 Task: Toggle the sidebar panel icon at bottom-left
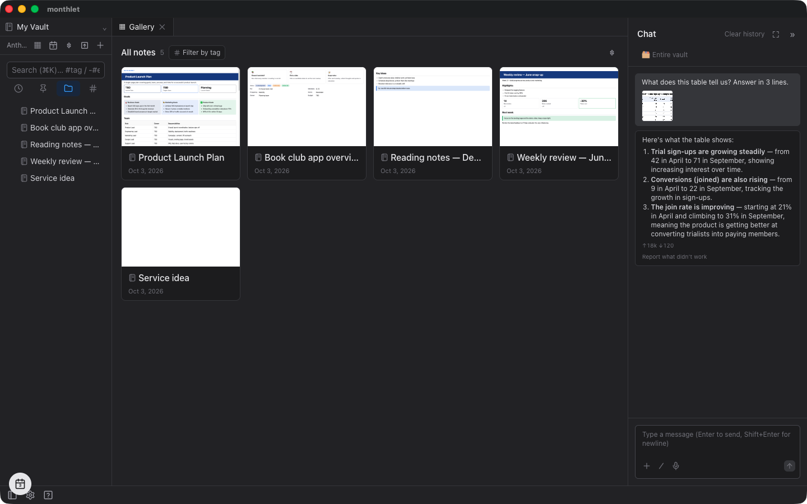click(12, 495)
